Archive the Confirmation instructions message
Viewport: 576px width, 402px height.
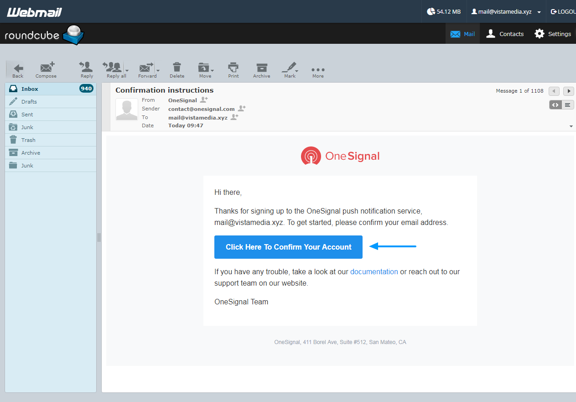262,70
